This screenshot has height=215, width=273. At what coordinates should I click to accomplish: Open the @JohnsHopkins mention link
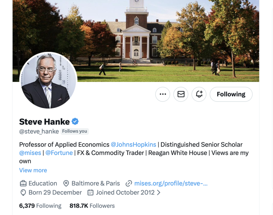[133, 145]
